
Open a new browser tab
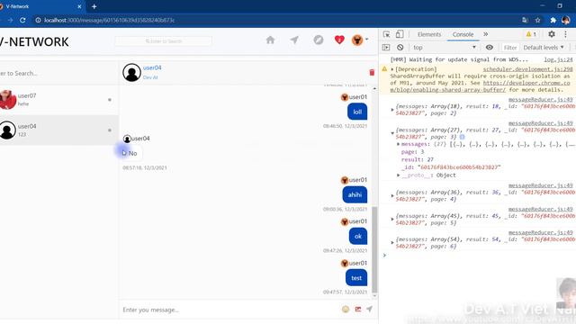click(94, 6)
